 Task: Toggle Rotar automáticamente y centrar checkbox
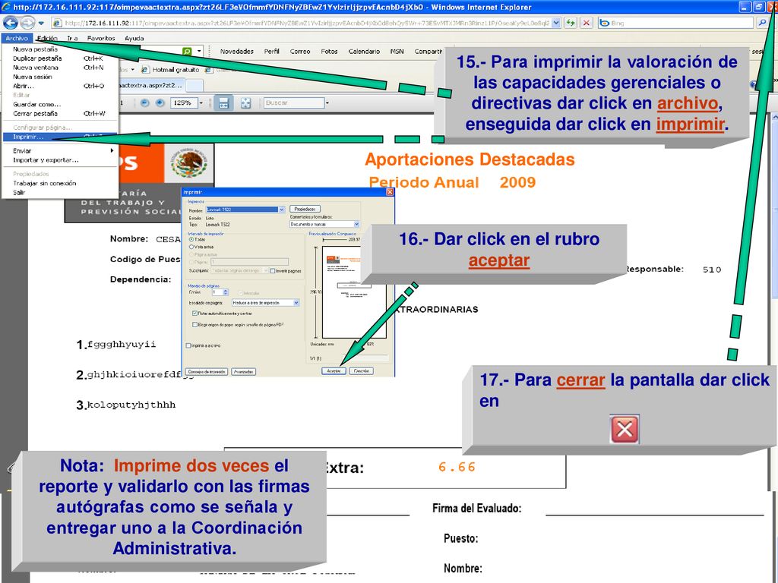(x=194, y=314)
